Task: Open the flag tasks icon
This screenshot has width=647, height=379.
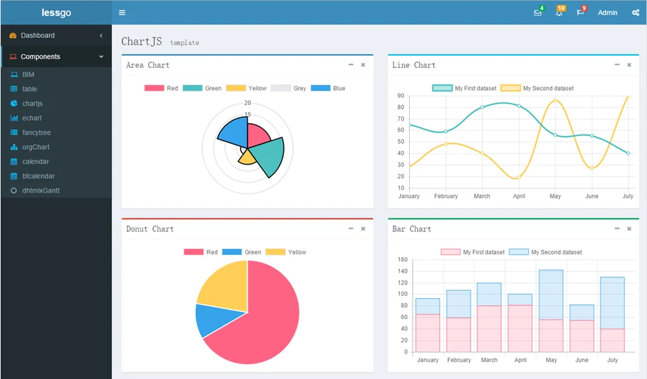Action: 580,12
